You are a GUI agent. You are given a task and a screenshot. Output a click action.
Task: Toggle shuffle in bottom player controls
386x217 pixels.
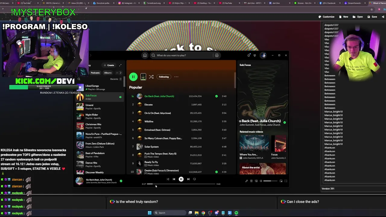coord(168,179)
